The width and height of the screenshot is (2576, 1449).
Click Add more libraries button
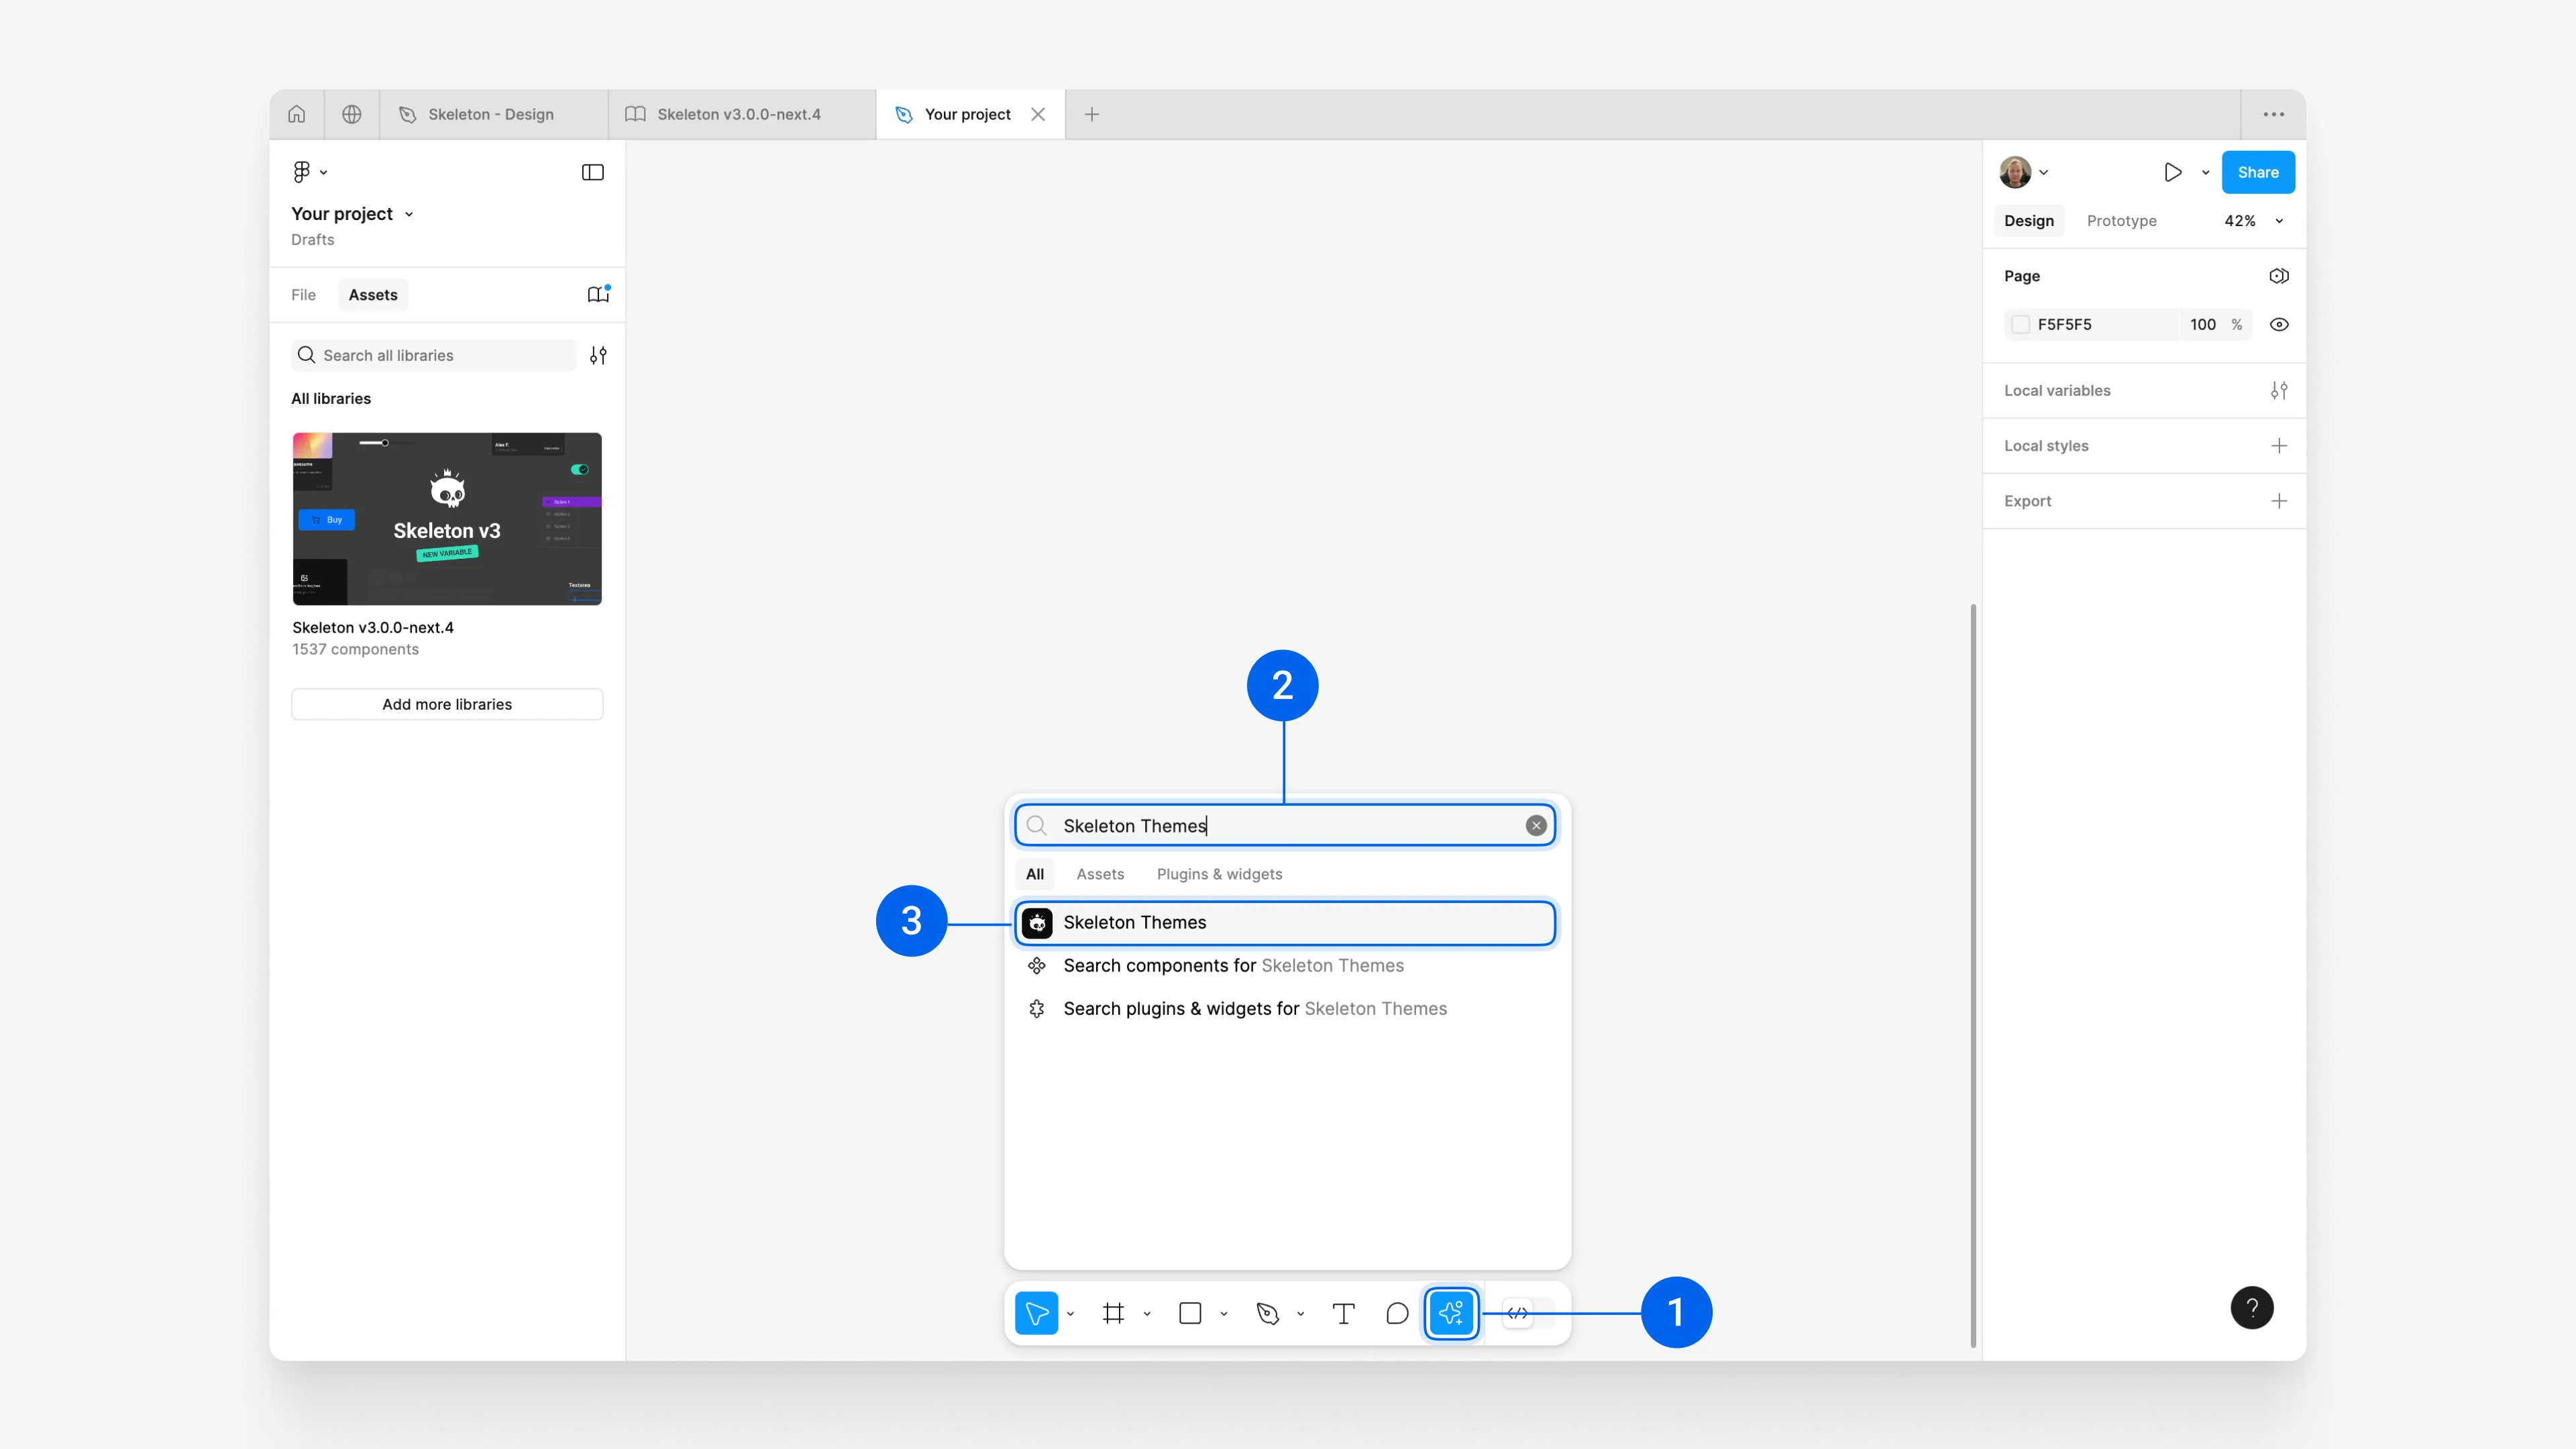[447, 704]
